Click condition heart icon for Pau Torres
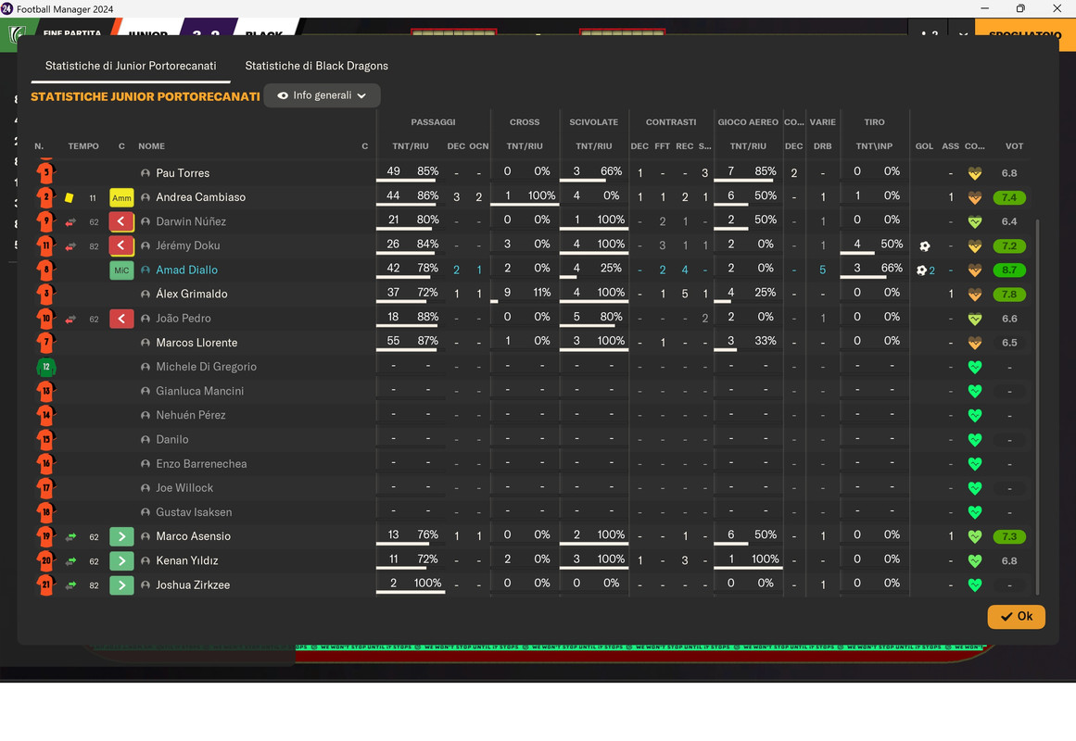This screenshot has height=741, width=1076. click(x=974, y=173)
